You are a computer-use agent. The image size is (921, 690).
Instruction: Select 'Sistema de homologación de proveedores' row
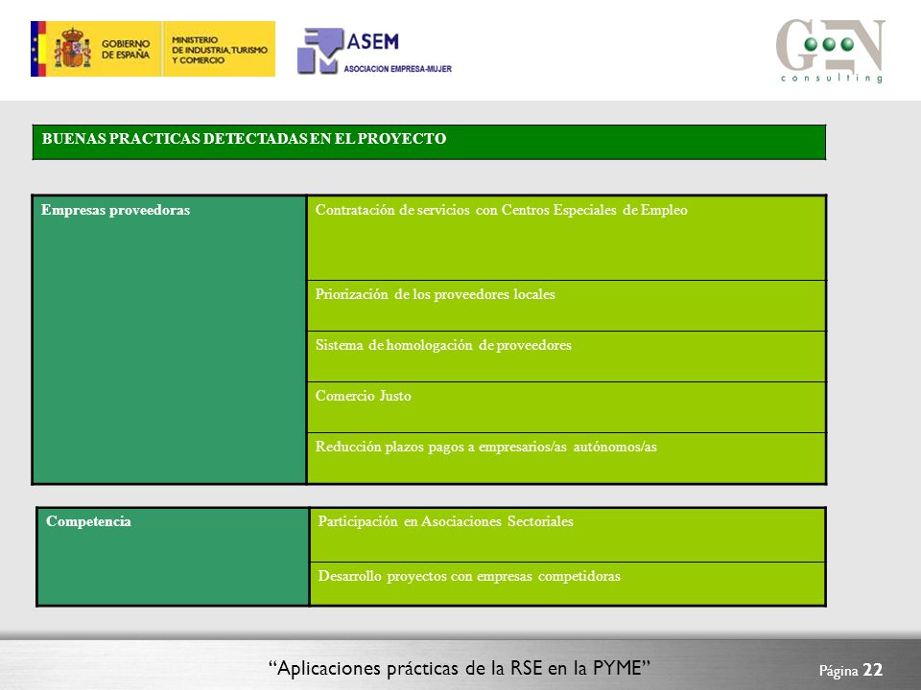click(567, 356)
